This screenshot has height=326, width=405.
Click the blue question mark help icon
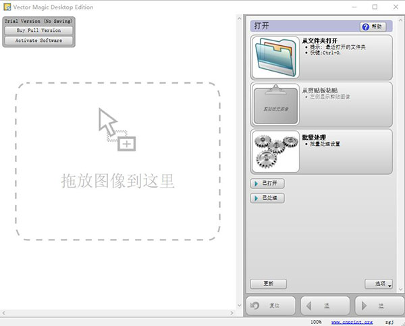tap(365, 26)
